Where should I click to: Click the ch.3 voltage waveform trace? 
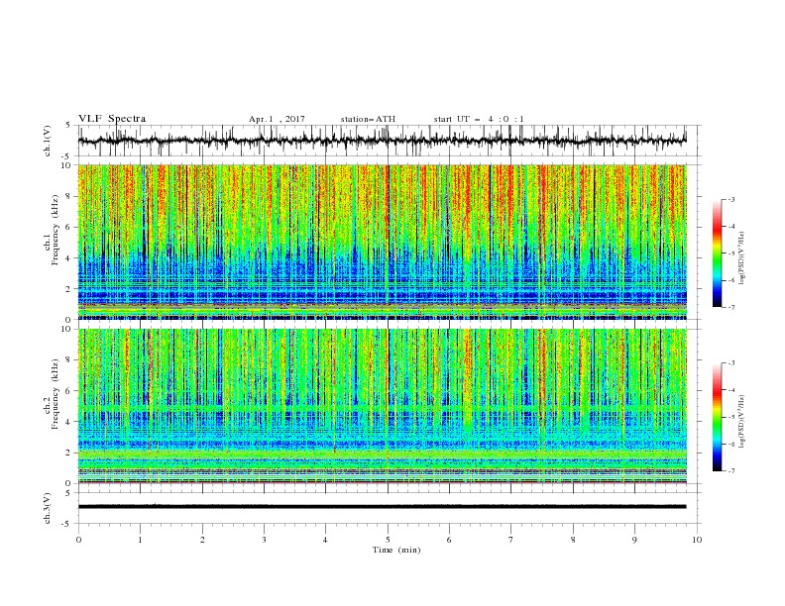tap(382, 507)
